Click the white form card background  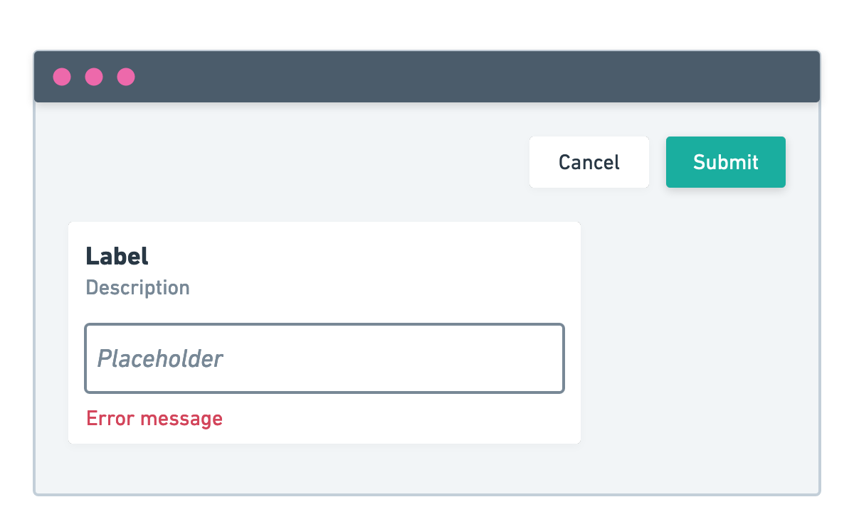(x=427, y=284)
